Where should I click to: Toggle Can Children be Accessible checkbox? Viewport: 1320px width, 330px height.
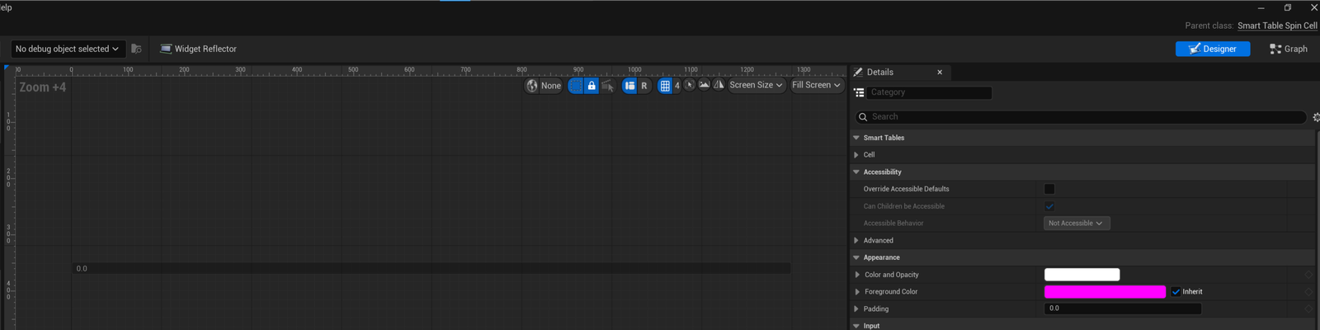tap(1049, 206)
